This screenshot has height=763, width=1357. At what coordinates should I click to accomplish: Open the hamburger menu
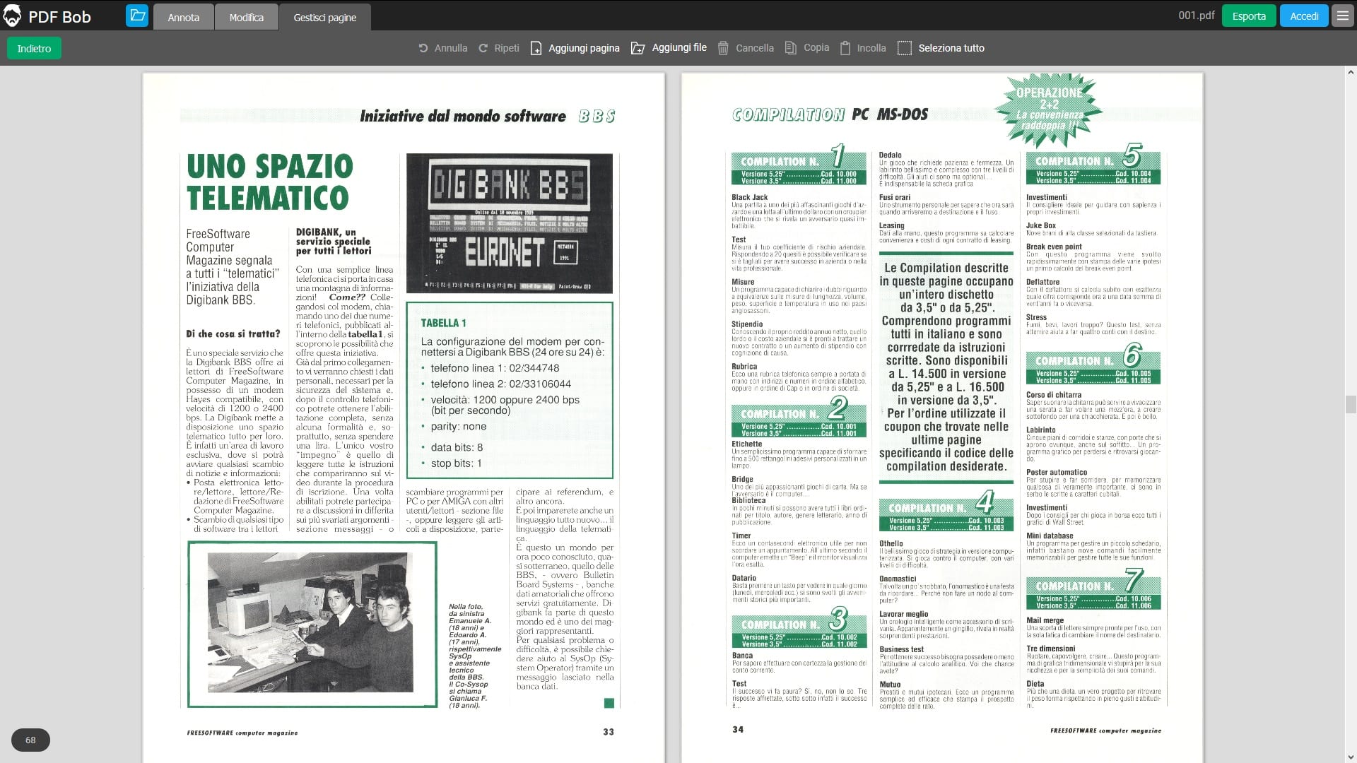click(1343, 16)
